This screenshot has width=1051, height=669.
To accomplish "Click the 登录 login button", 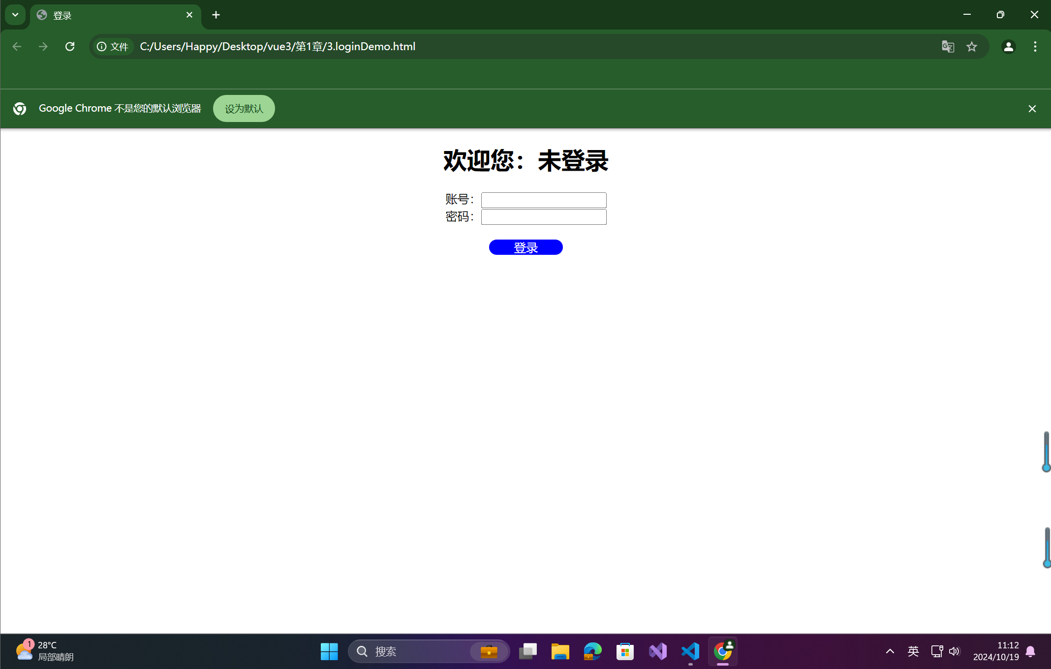I will pos(525,247).
